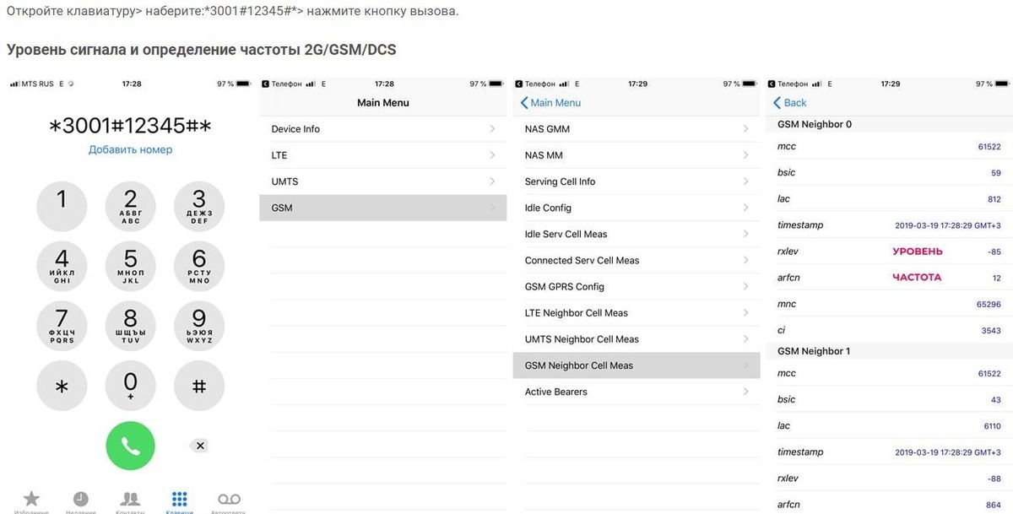Image resolution: width=1013 pixels, height=514 pixels.
Task: Open the Contacts tab icon
Action: coord(130,499)
